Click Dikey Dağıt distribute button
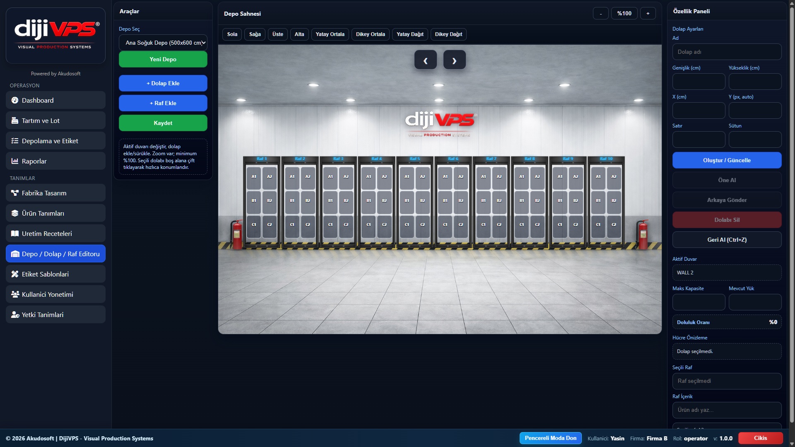The image size is (795, 447). coord(448,34)
